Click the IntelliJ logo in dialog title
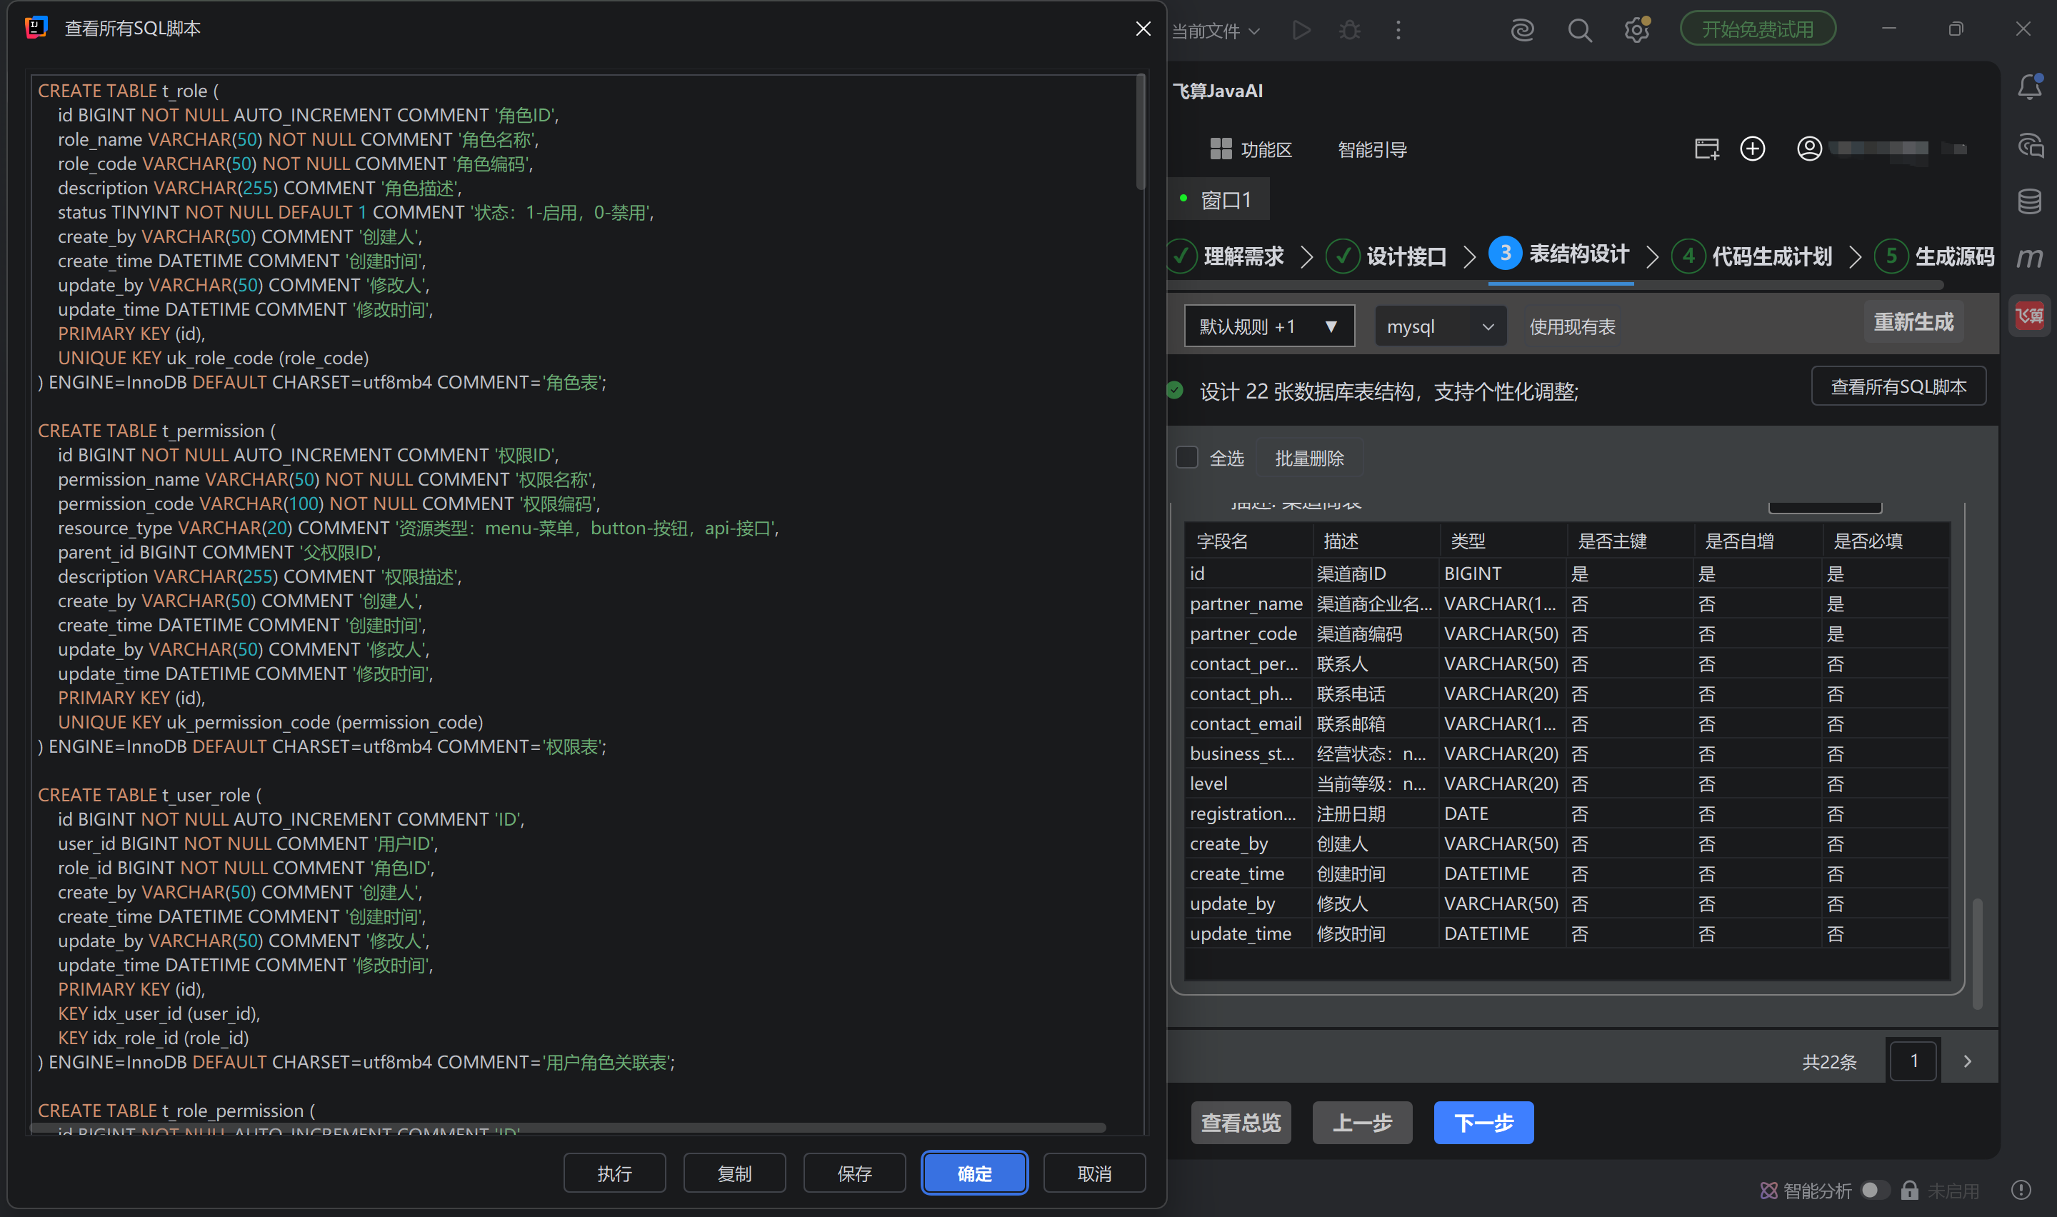 click(36, 28)
